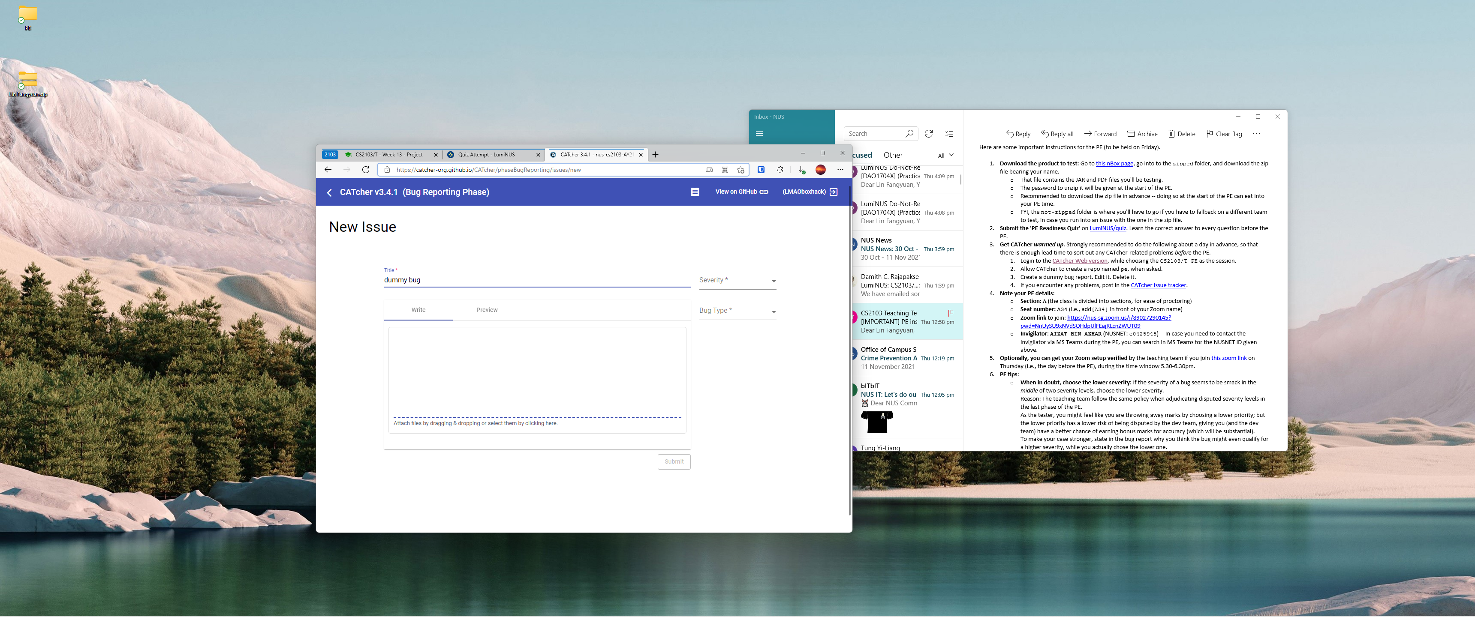This screenshot has height=617, width=1475.
Task: Open the Severity dropdown
Action: pos(737,281)
